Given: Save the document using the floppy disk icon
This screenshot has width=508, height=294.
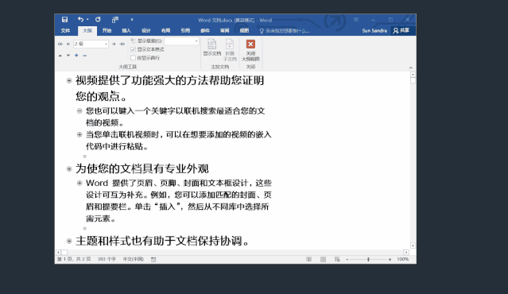Looking at the screenshot, I should pyautogui.click(x=65, y=20).
